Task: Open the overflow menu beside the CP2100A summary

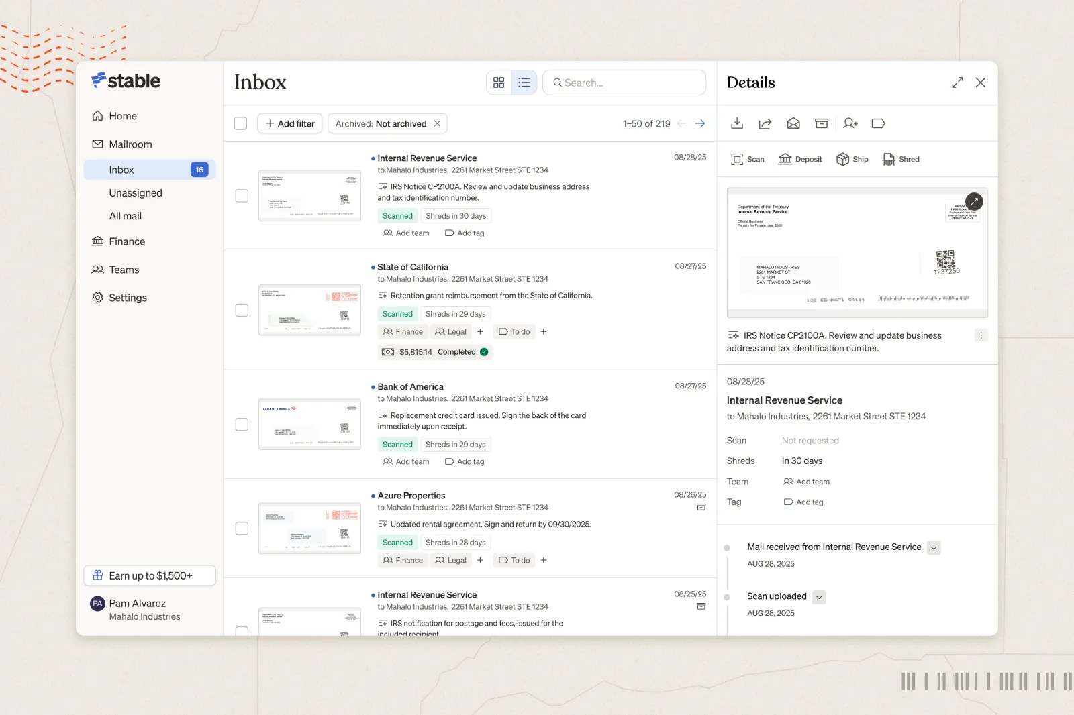Action: (x=981, y=335)
